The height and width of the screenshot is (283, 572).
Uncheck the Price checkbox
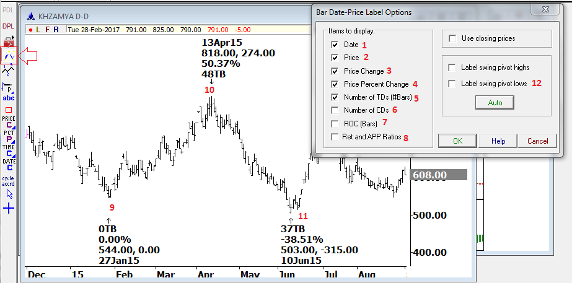click(x=335, y=58)
